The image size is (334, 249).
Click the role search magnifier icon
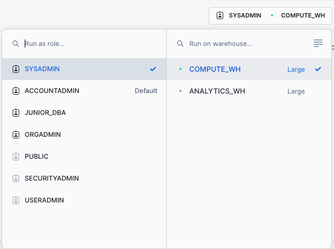15,43
